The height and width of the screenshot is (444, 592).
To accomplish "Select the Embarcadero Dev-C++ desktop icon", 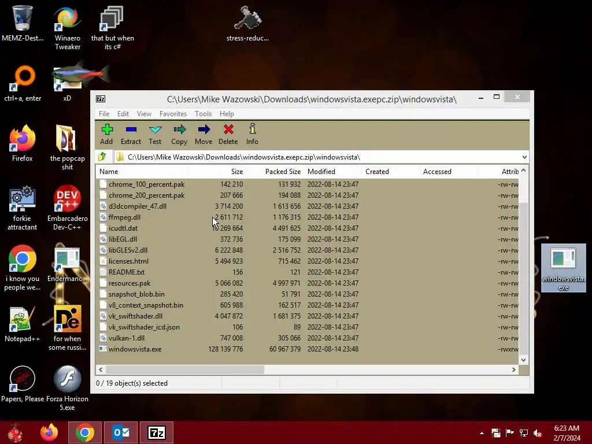I will click(67, 208).
